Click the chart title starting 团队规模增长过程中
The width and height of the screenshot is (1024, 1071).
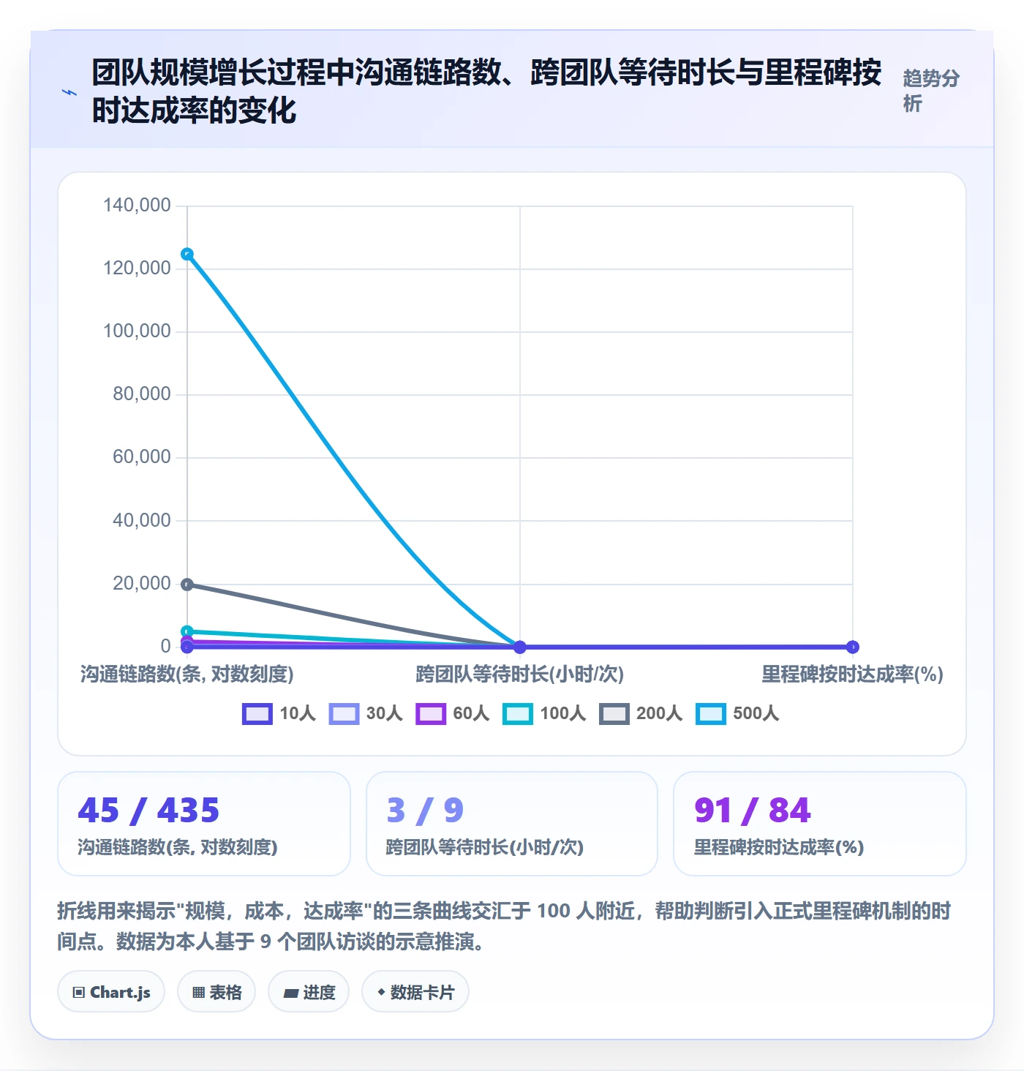tap(486, 91)
